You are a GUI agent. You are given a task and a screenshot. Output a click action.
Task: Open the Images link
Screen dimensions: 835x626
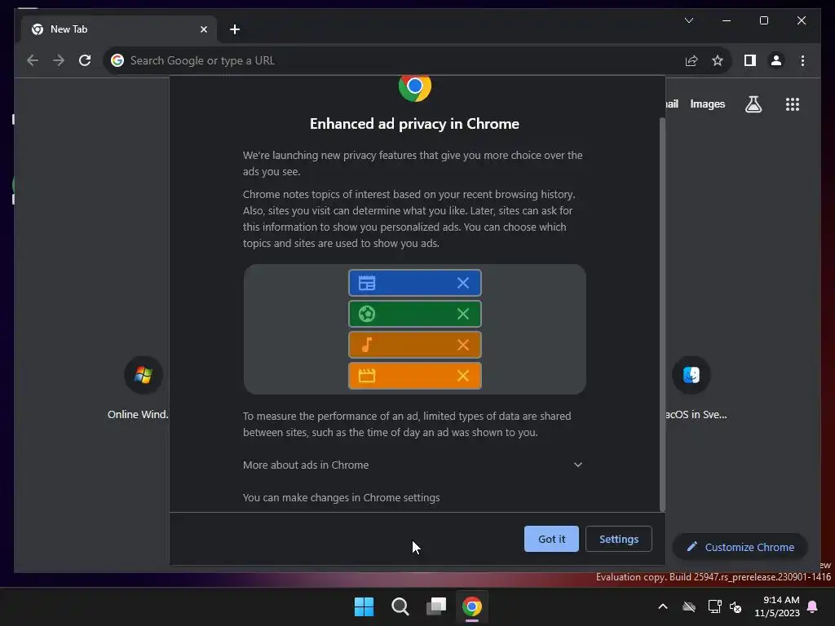(707, 104)
